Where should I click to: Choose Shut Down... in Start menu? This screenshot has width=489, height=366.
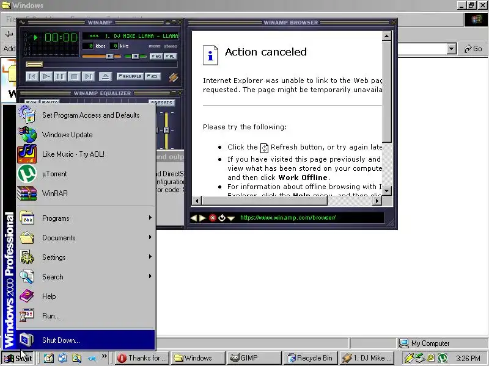point(86,340)
